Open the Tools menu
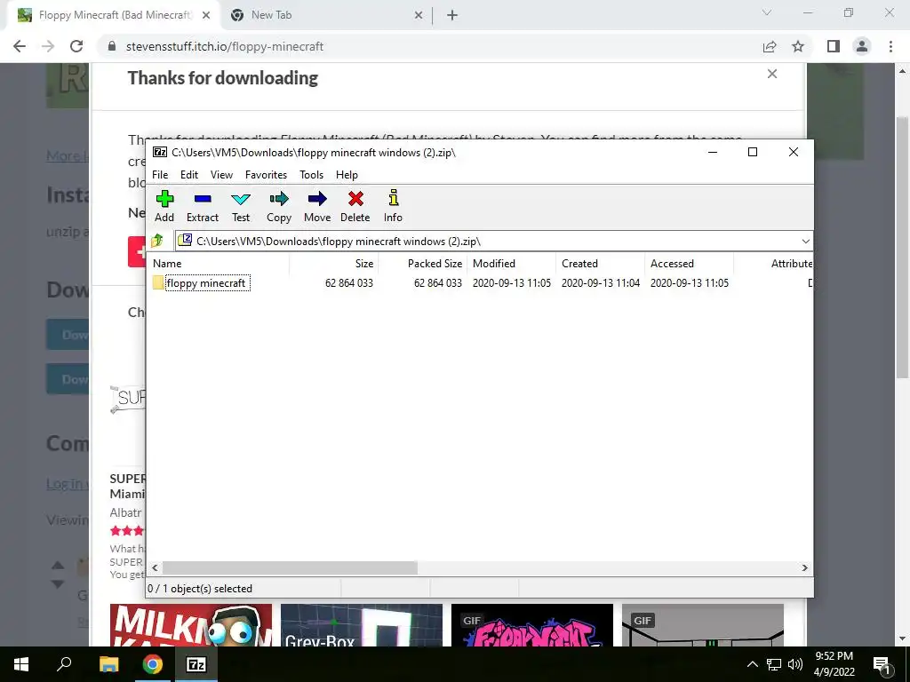 tap(311, 175)
